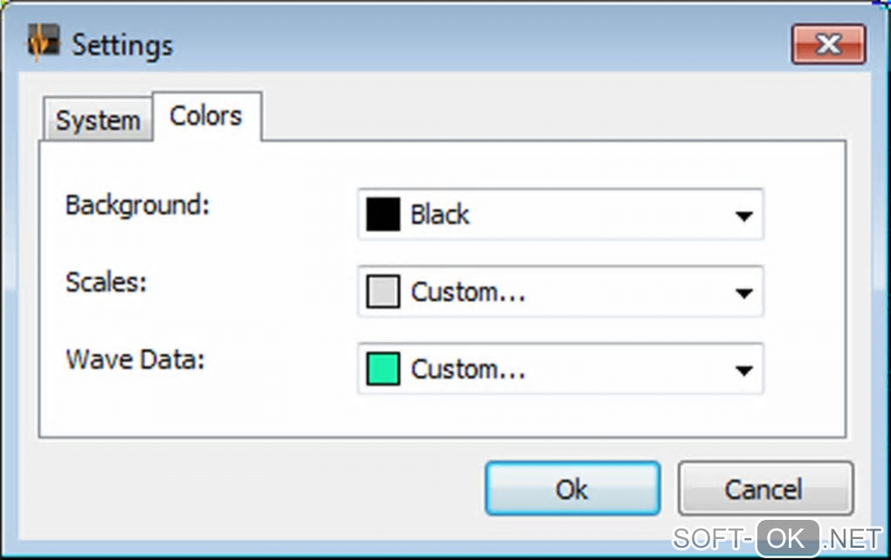The image size is (891, 560).
Task: Click the black Background color swatch
Action: pyautogui.click(x=383, y=214)
